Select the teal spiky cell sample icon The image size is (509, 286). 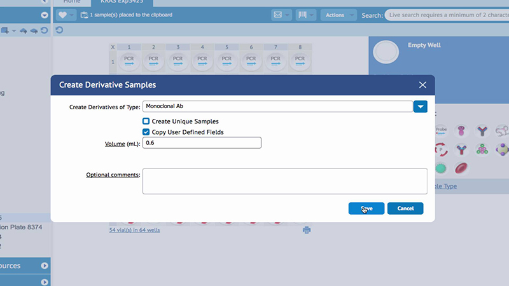coord(441,168)
